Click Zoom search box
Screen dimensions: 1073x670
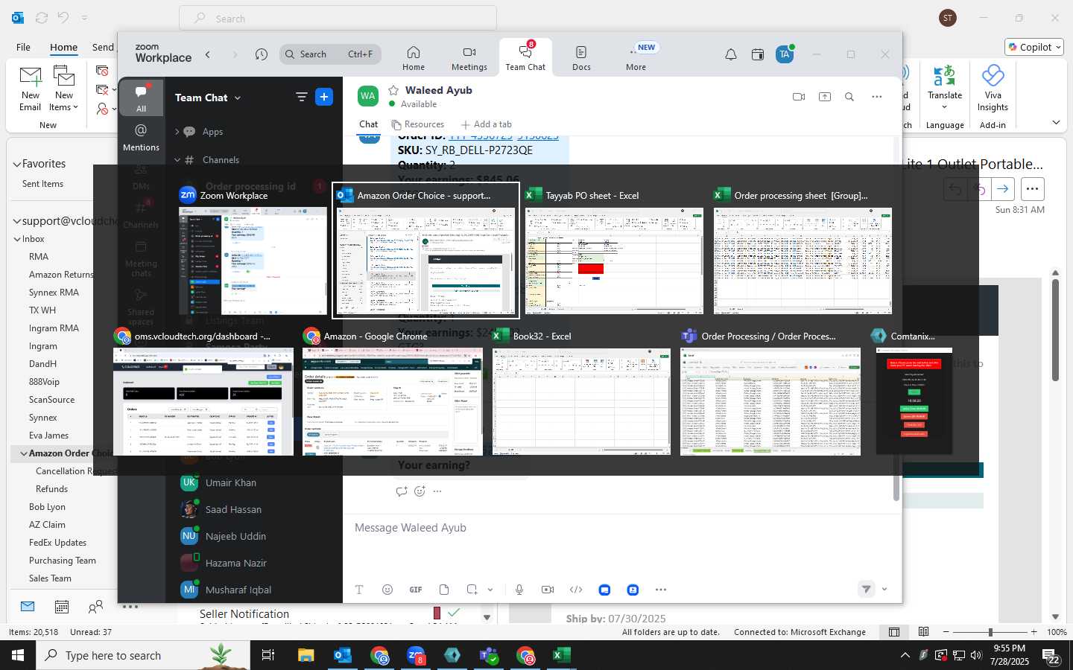click(x=330, y=54)
